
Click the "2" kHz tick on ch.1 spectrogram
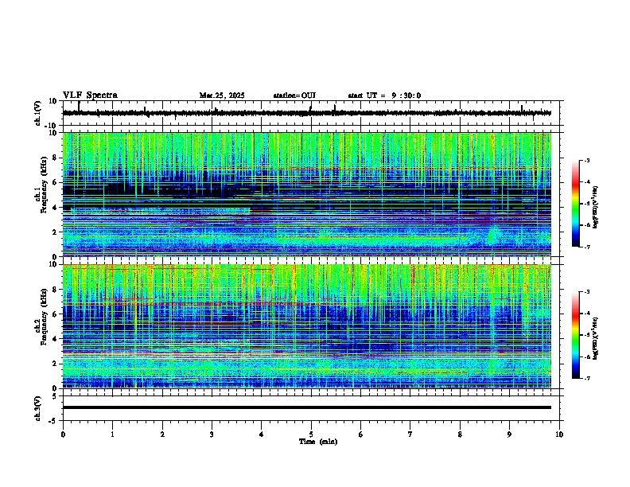tap(56, 232)
